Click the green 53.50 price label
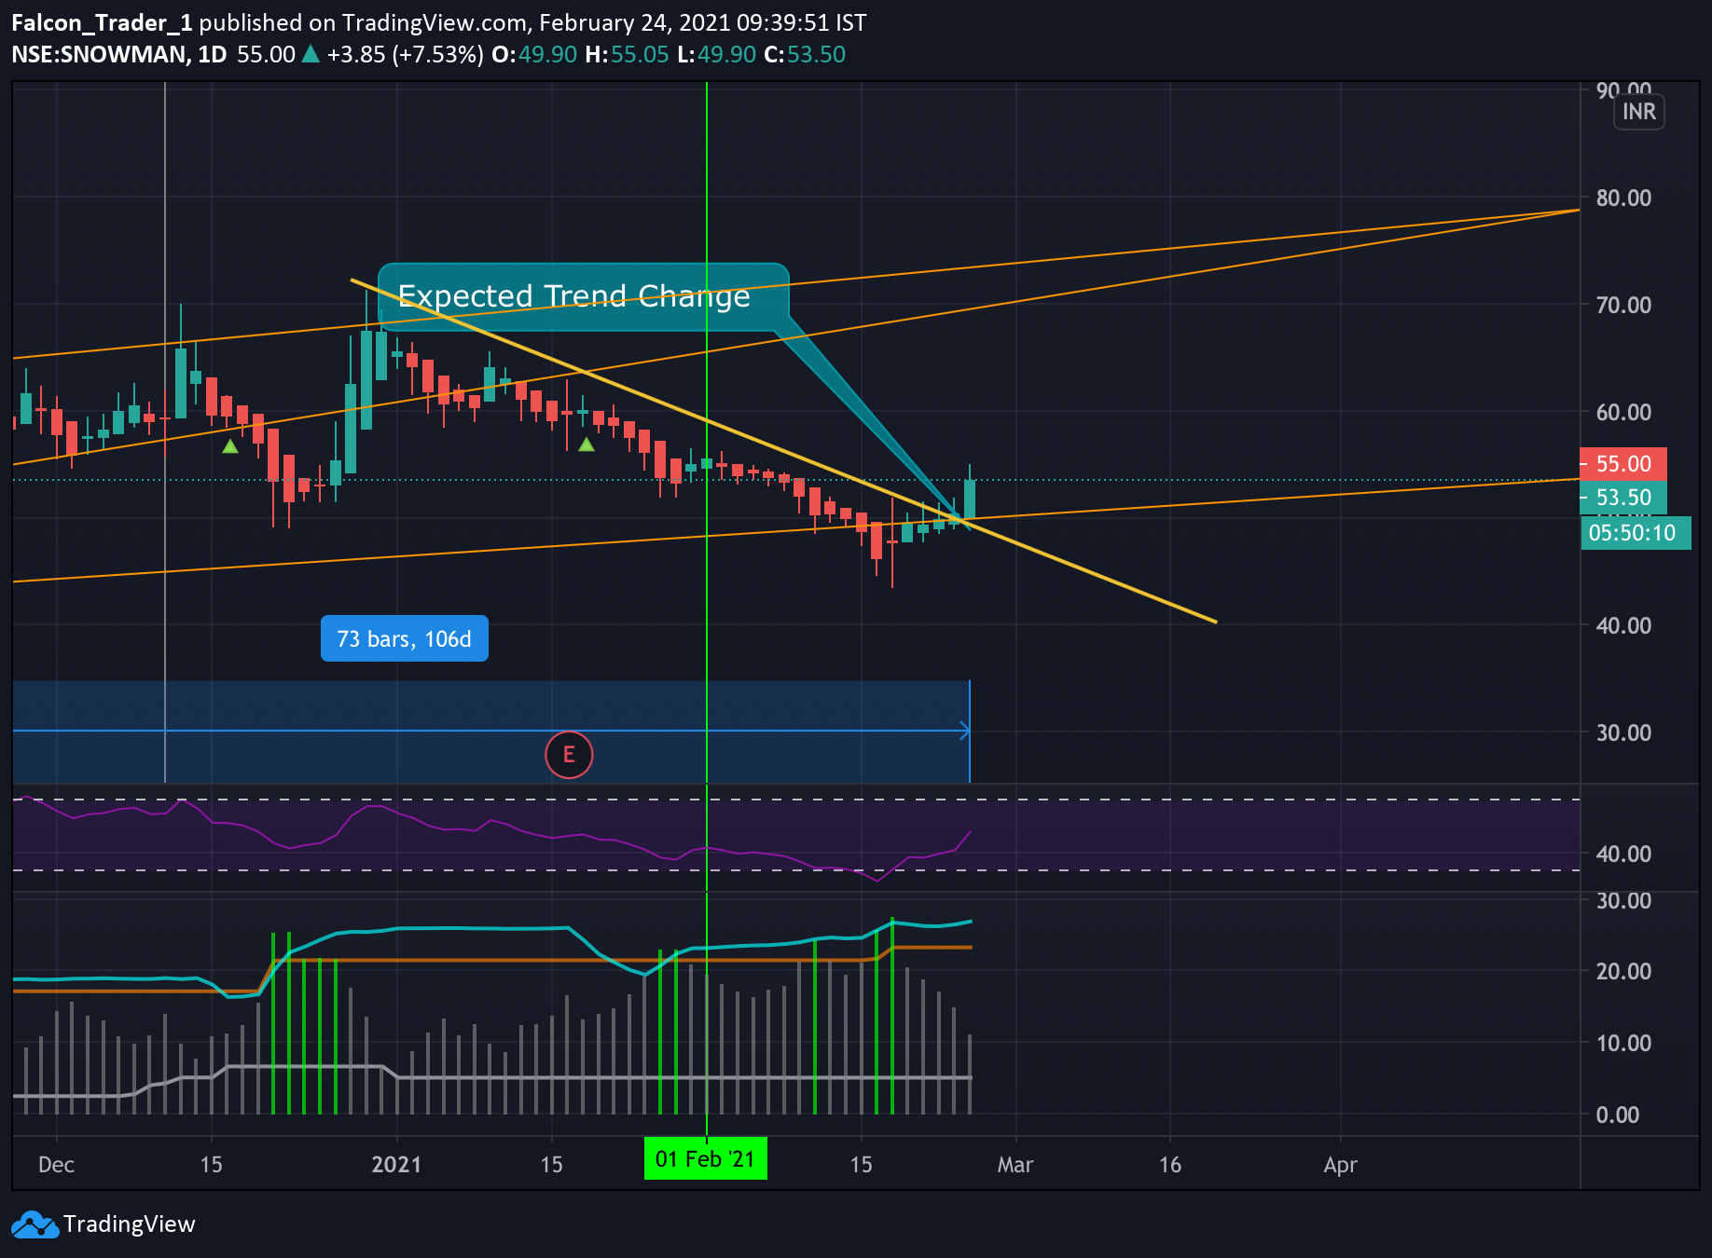This screenshot has height=1258, width=1712. click(x=1623, y=497)
